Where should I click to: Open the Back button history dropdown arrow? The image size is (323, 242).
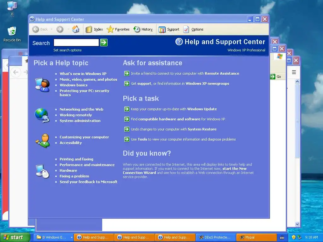[x=51, y=29]
